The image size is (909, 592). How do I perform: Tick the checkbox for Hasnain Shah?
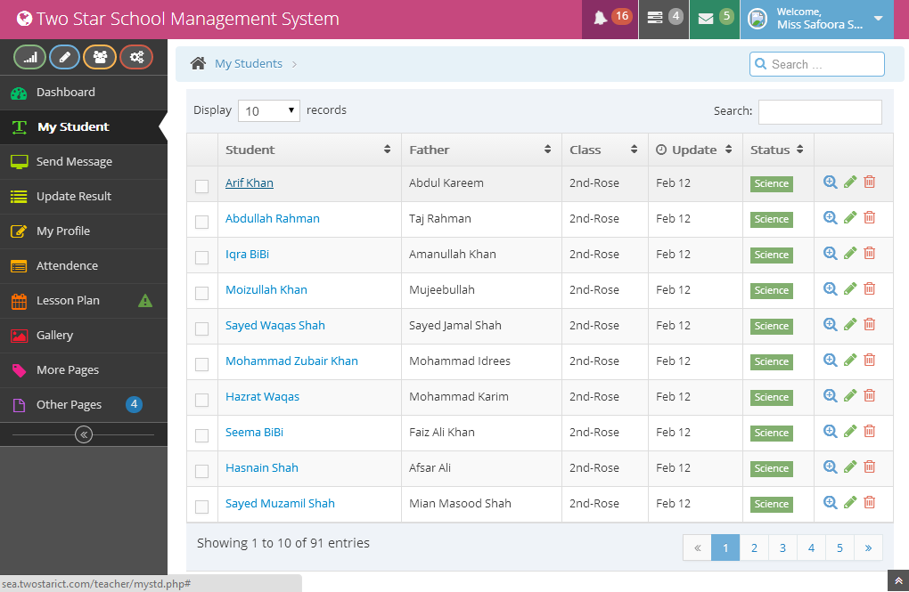pyautogui.click(x=201, y=472)
